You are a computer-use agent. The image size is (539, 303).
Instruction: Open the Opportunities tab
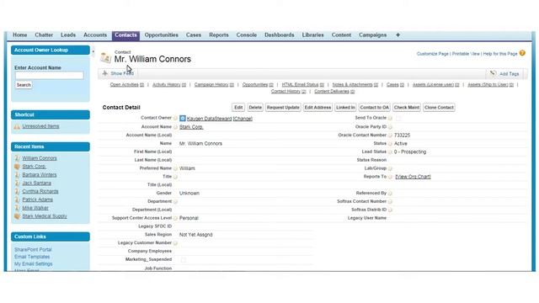tap(161, 35)
